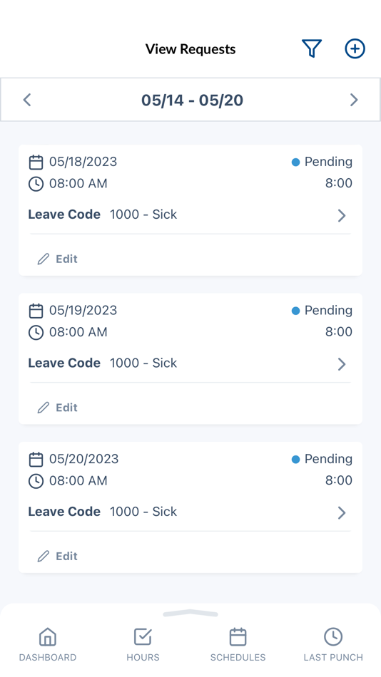Image resolution: width=381 pixels, height=677 pixels.
Task: Edit the 05/20/2023 leave request
Action: click(58, 556)
